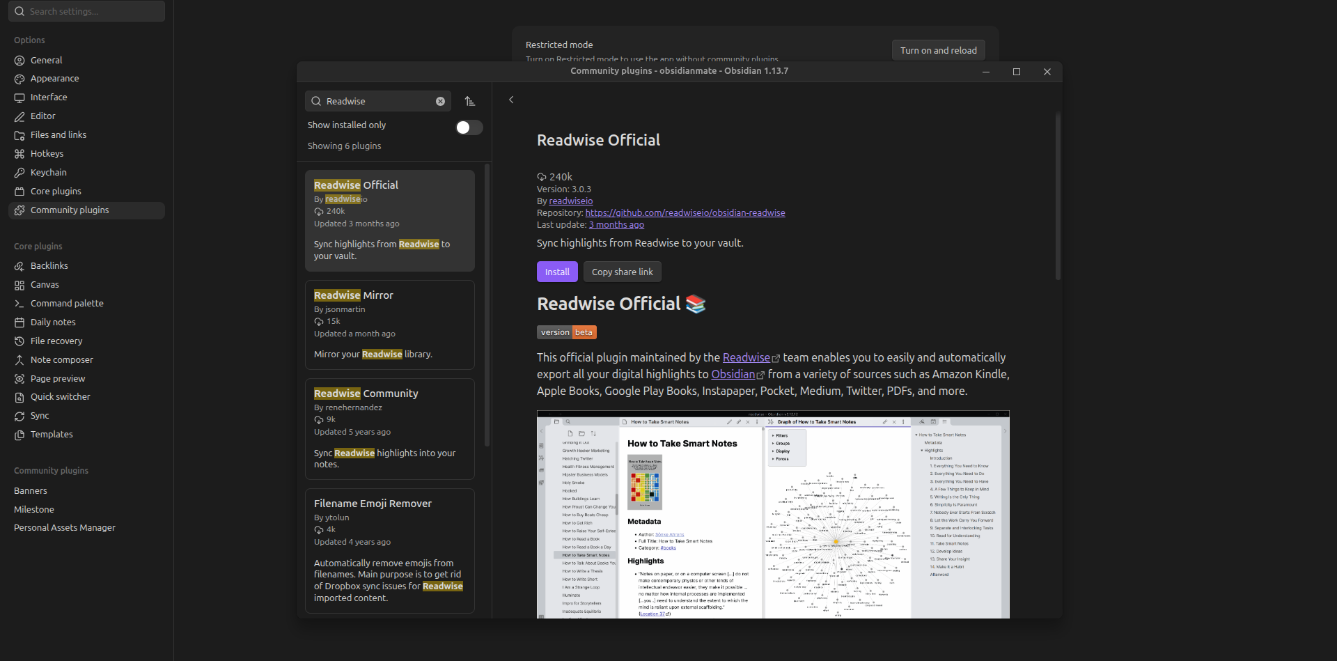Click the Editor pencil icon
The image size is (1337, 661).
pyautogui.click(x=19, y=117)
